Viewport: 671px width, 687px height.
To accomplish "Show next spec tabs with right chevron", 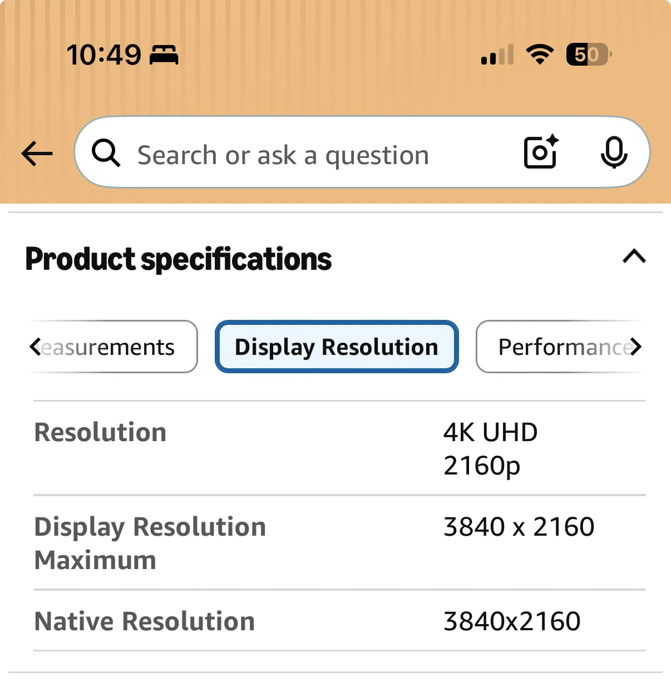I will (x=636, y=347).
